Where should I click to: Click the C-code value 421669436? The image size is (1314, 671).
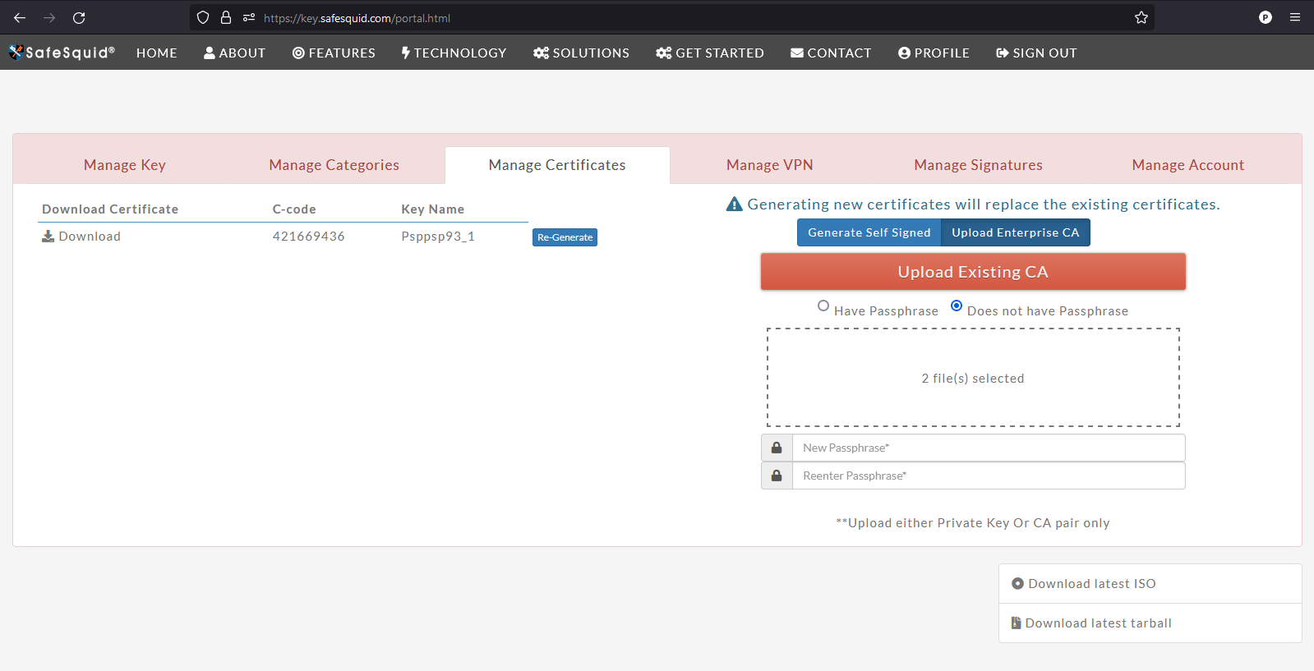309,237
